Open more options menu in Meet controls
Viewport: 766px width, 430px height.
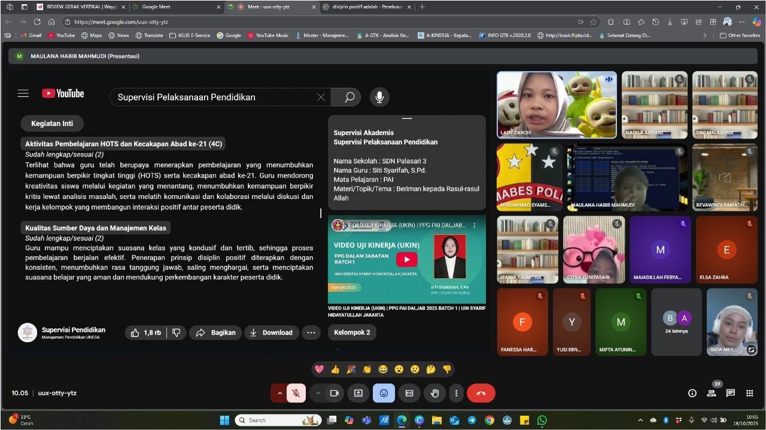pos(456,393)
